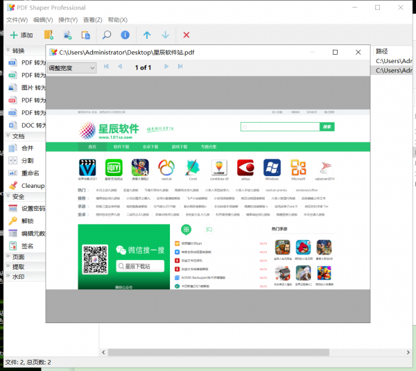Open the 查看(Z) menu
The image size is (416, 371).
point(93,20)
